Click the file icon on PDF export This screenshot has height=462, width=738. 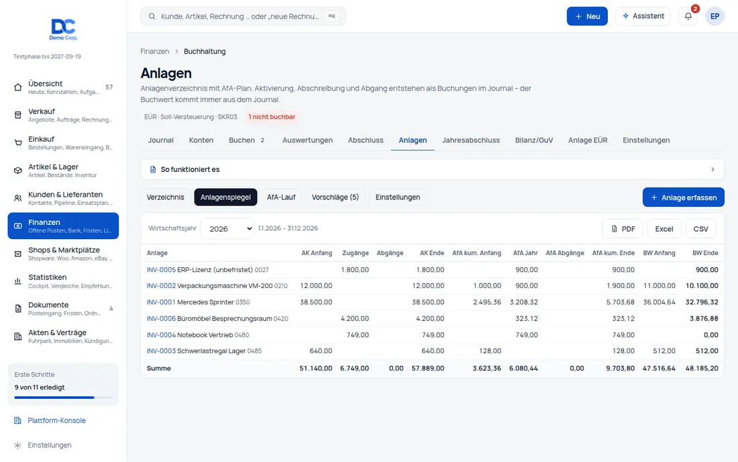coord(614,229)
